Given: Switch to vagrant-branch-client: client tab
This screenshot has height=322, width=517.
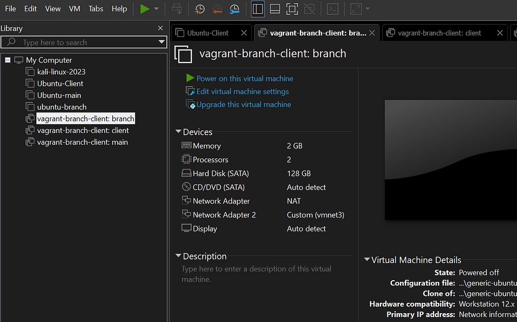Looking at the screenshot, I should pos(440,33).
